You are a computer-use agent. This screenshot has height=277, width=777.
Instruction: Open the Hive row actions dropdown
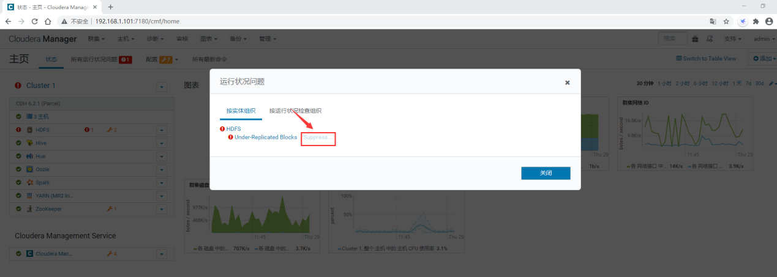pyautogui.click(x=162, y=143)
